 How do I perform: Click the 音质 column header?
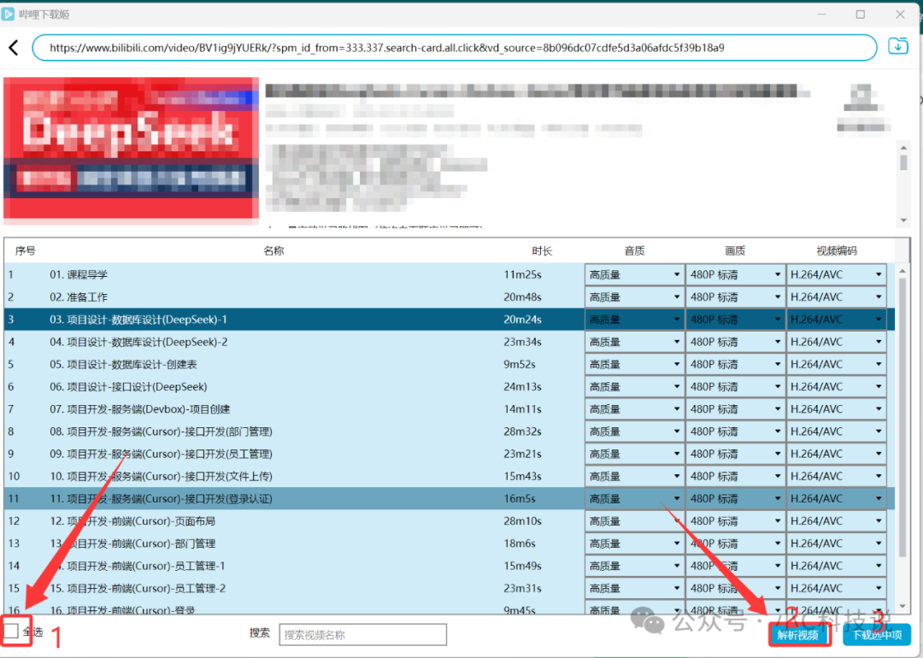634,250
